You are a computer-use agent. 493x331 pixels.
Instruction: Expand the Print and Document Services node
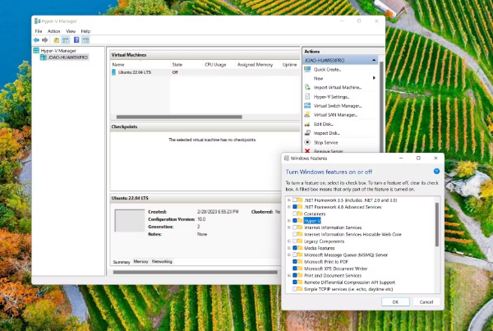point(289,275)
